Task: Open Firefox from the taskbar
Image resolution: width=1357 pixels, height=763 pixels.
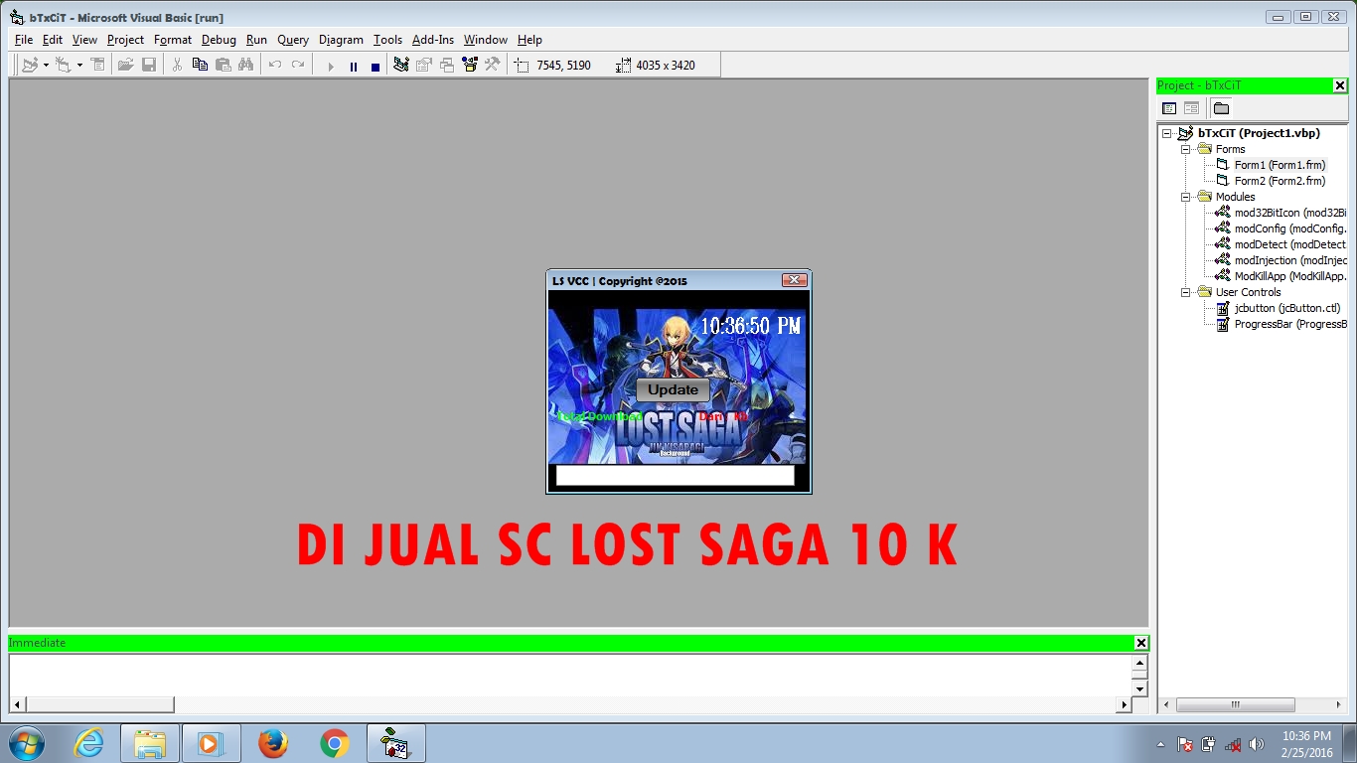Action: click(272, 743)
